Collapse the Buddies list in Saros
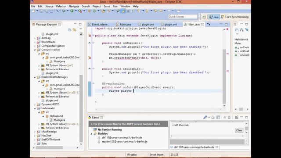Image resolution: width=281 pixels, height=158 pixels. tap(91, 134)
